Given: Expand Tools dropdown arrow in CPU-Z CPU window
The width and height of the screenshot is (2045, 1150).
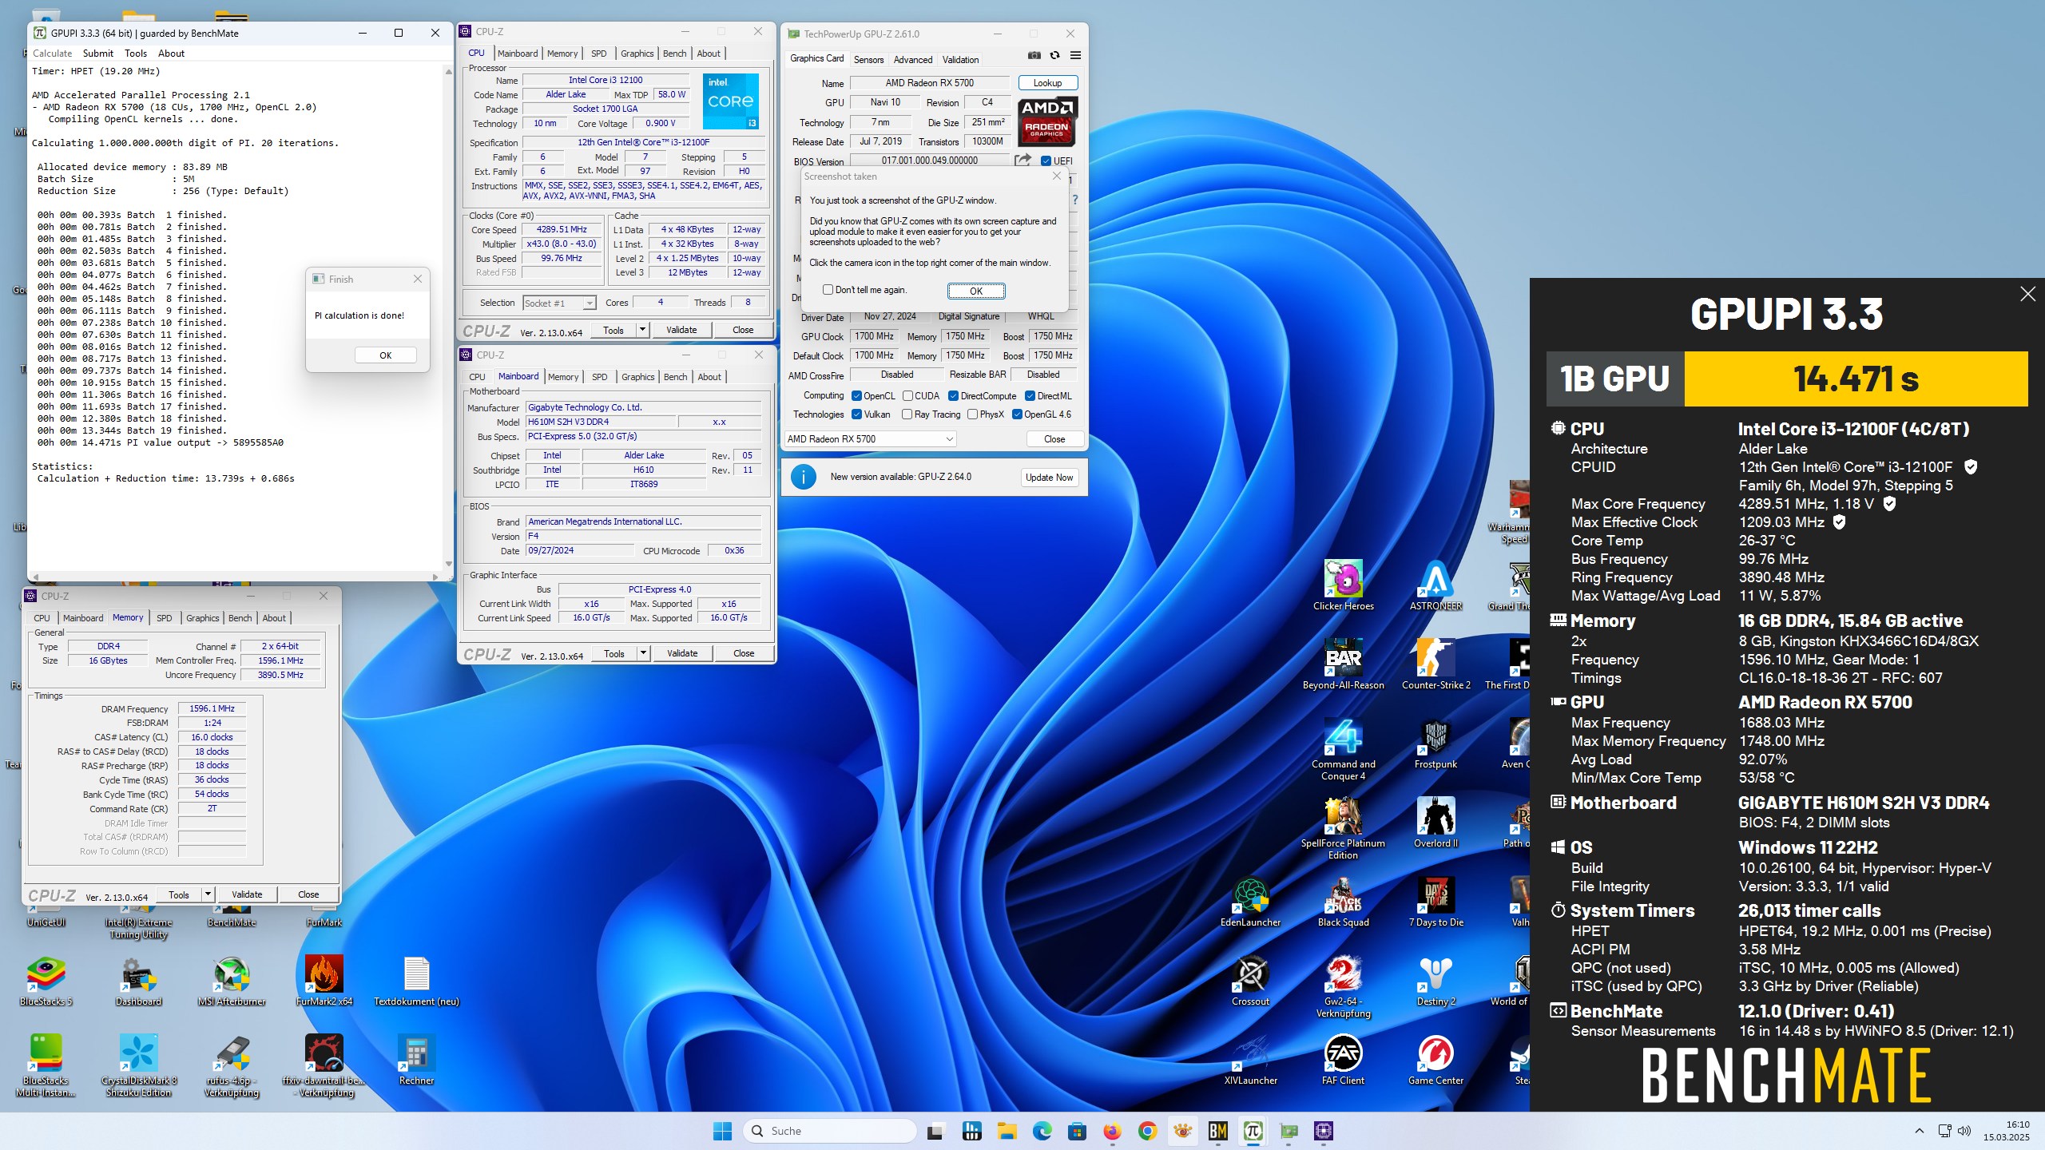Looking at the screenshot, I should pos(641,330).
